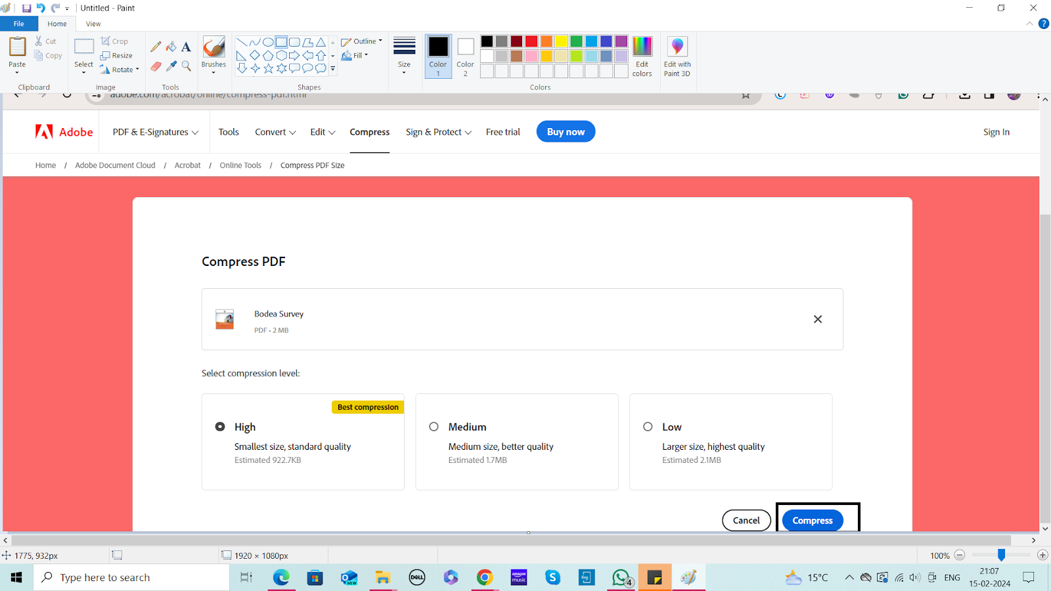
Task: Select High compression level radio button
Action: (220, 427)
